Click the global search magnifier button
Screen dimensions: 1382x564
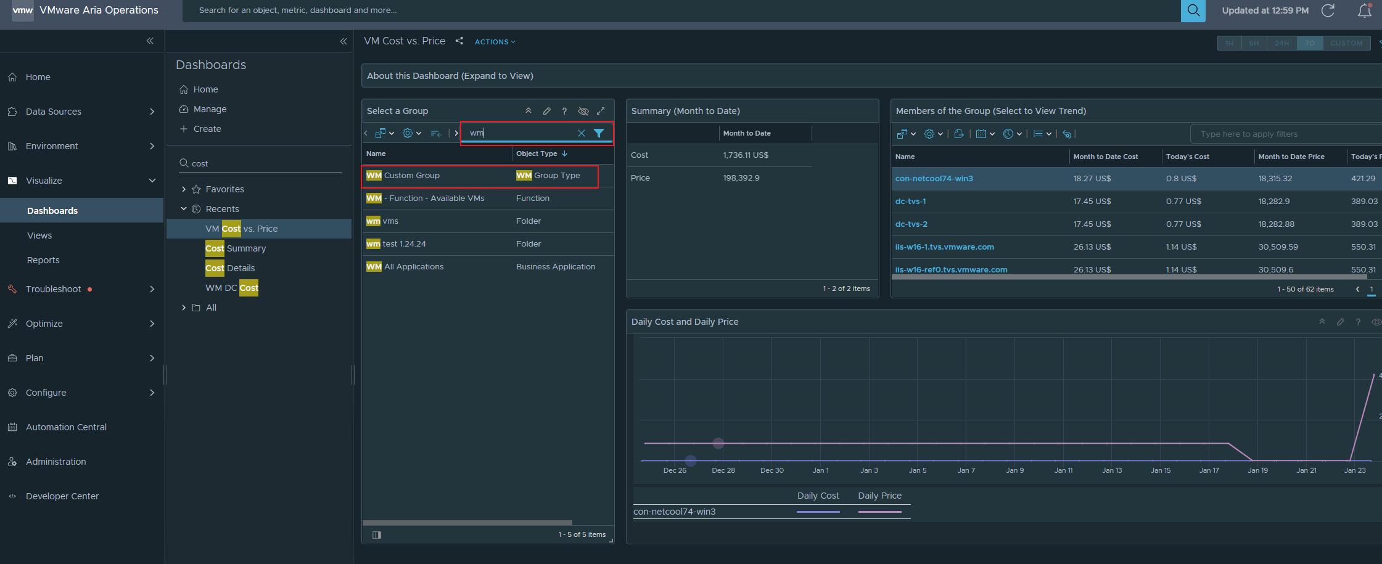(1193, 10)
